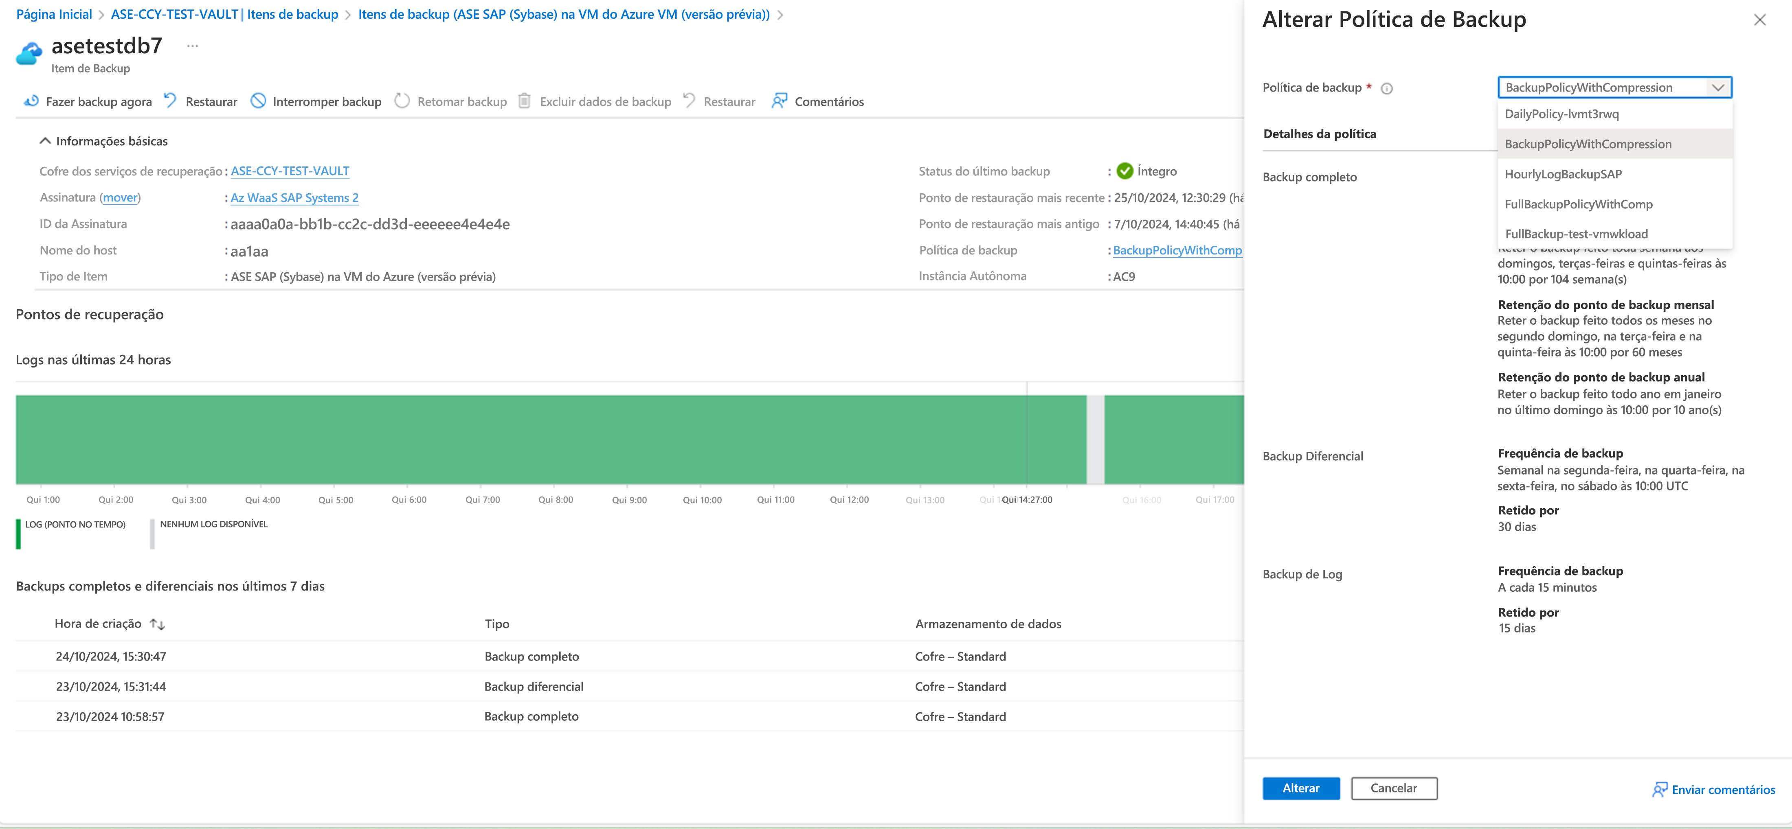The width and height of the screenshot is (1792, 829).
Task: Select DailyPolicy-lvmt3rwq from the policy list
Action: (1562, 114)
